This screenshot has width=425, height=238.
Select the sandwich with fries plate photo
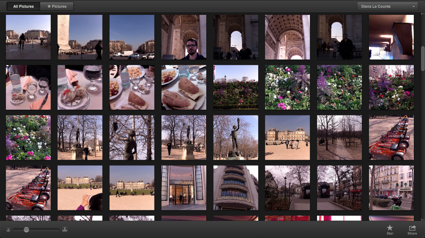pyautogui.click(x=132, y=87)
